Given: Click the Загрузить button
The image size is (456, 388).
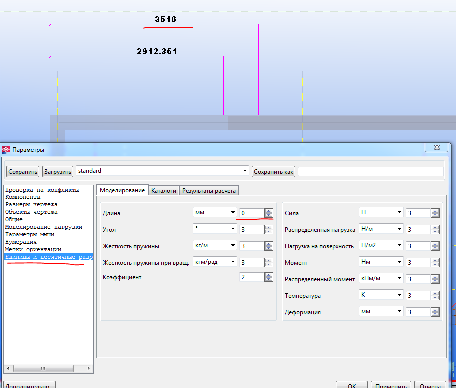Looking at the screenshot, I should [x=58, y=172].
